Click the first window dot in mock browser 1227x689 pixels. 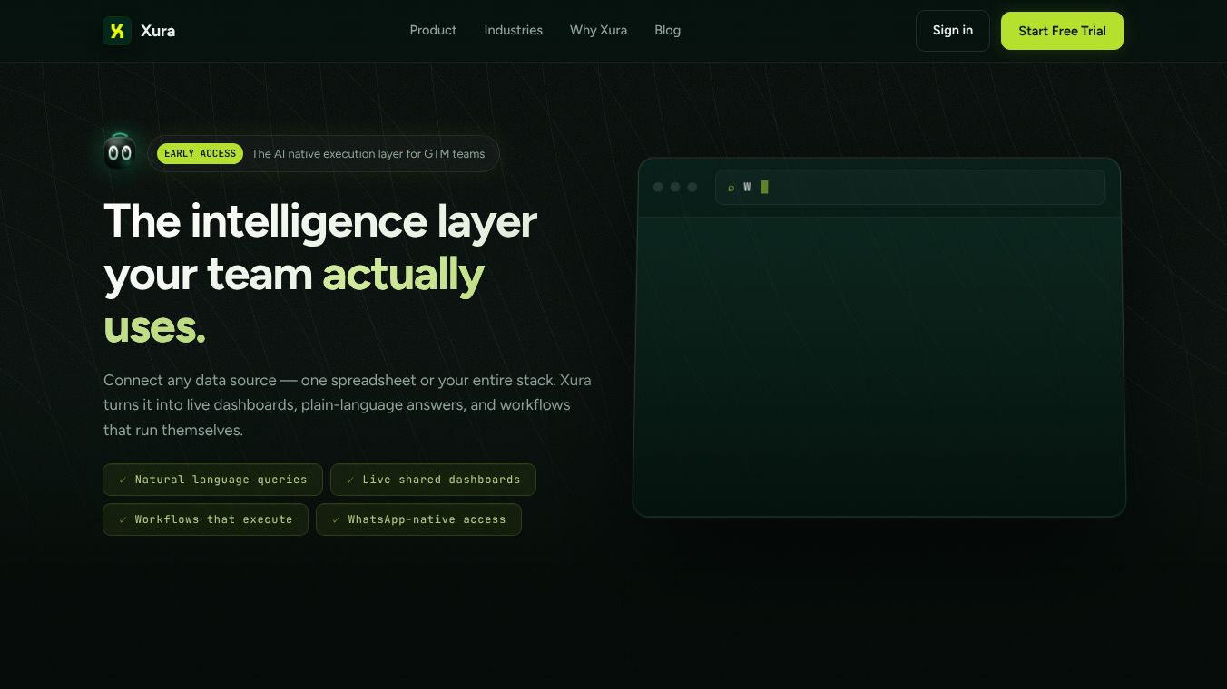[x=658, y=187]
